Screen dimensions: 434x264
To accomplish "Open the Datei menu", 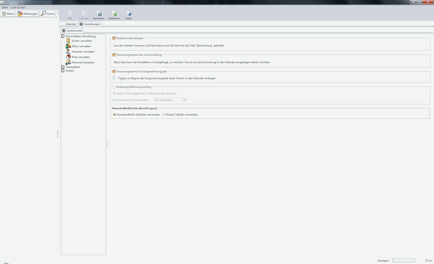I will (5, 8).
